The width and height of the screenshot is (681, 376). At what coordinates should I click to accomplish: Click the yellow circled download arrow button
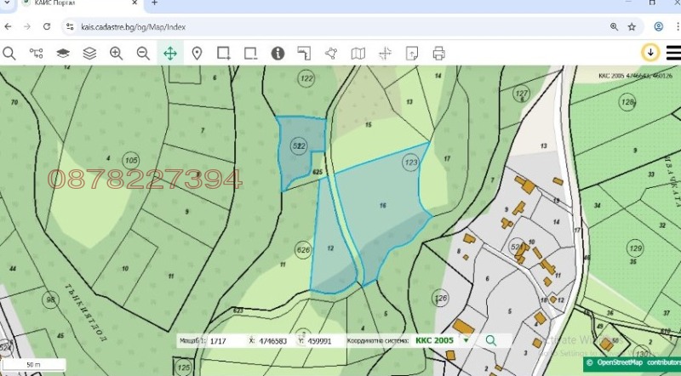(x=650, y=53)
